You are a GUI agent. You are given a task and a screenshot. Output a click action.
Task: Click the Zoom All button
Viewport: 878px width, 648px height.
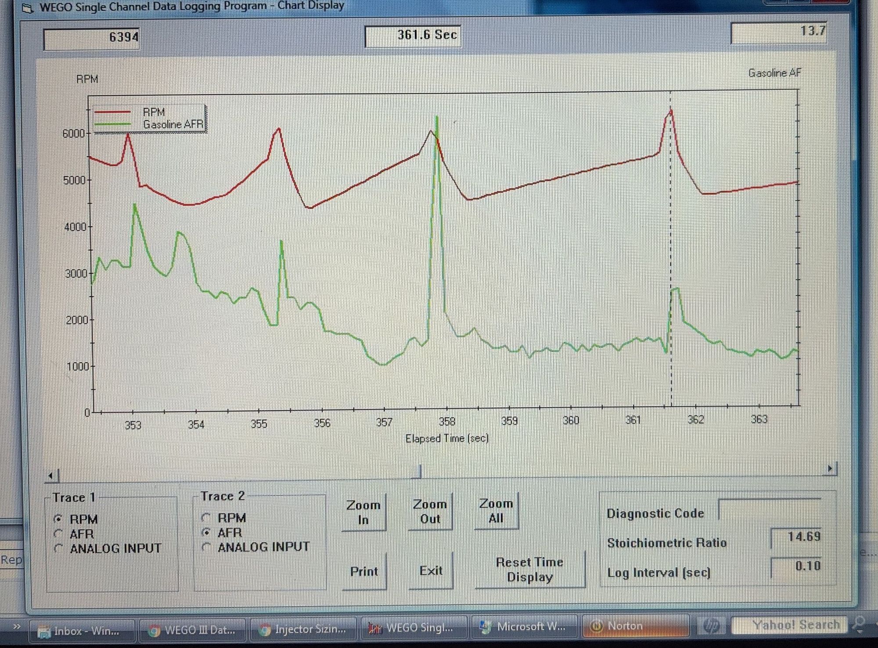(x=496, y=511)
